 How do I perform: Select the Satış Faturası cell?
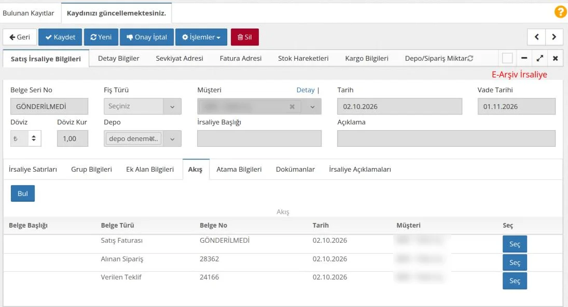tap(122, 241)
